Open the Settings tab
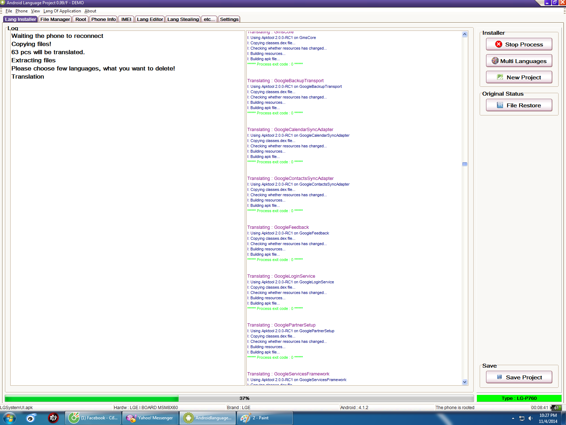 pos(229,19)
